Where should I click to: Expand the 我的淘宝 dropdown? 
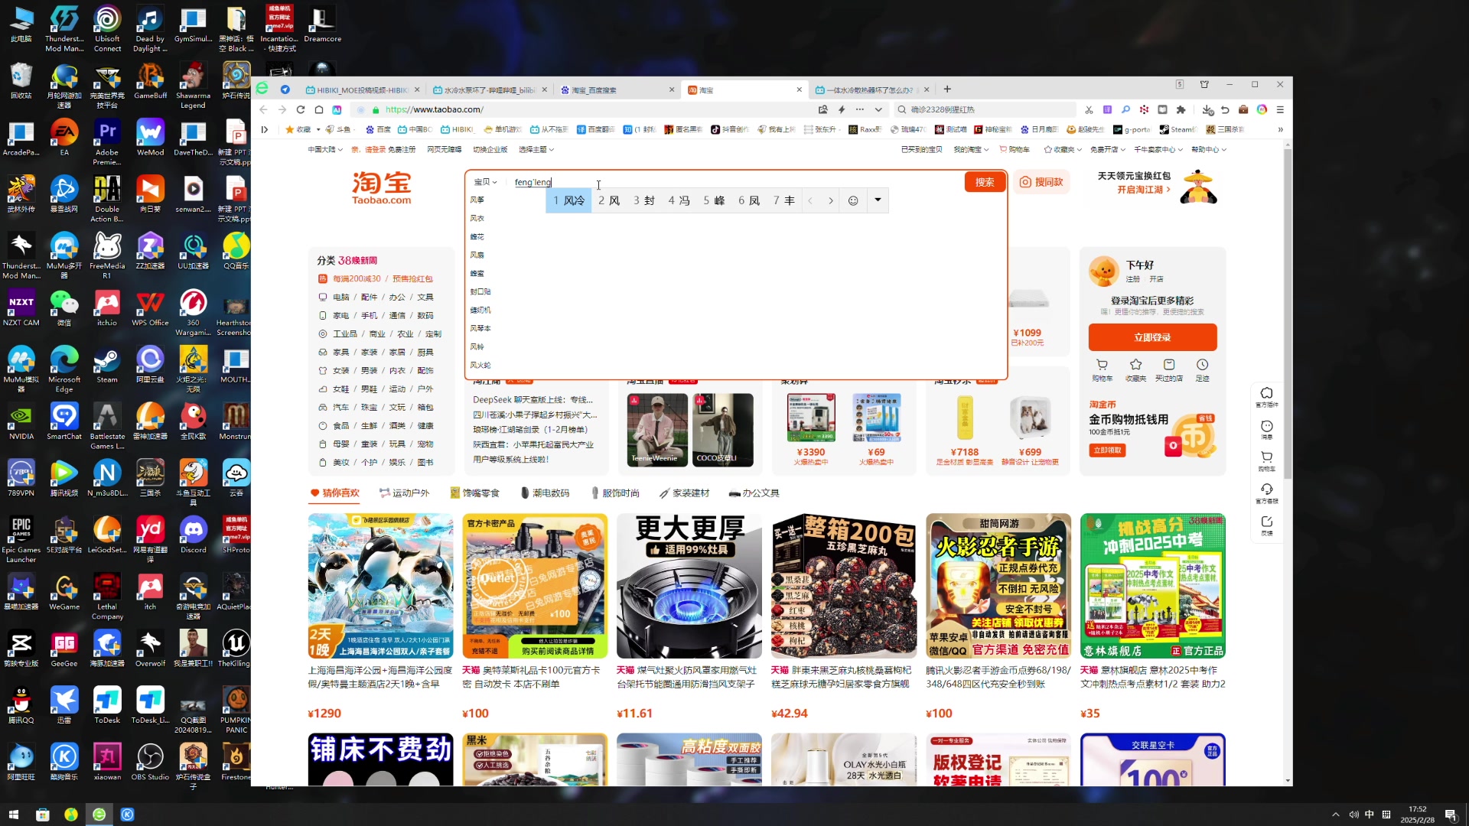click(971, 149)
